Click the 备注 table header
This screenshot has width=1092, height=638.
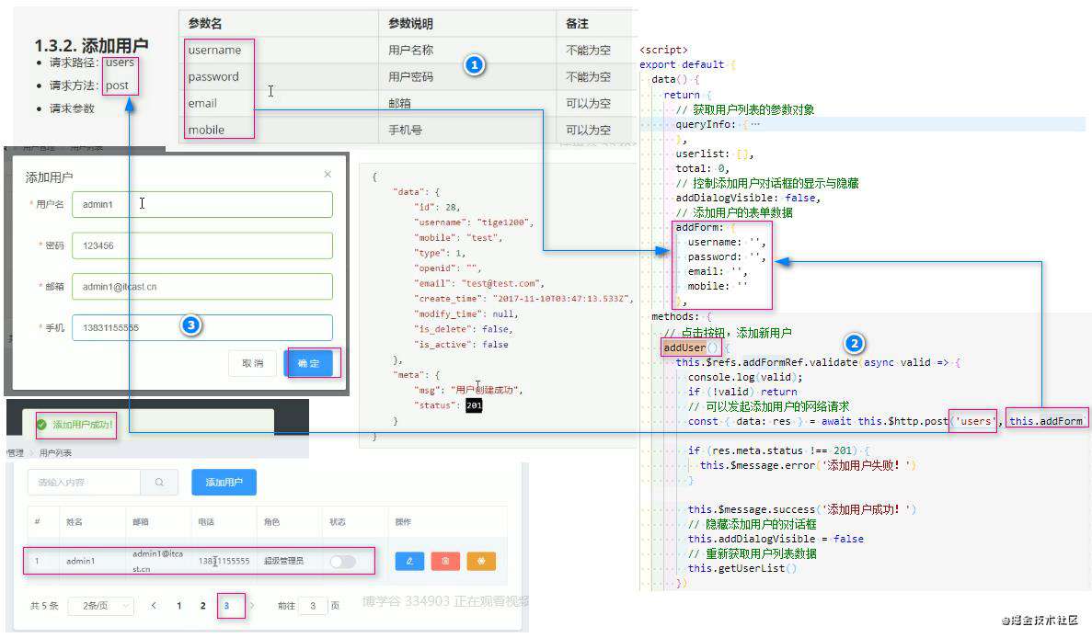point(578,24)
